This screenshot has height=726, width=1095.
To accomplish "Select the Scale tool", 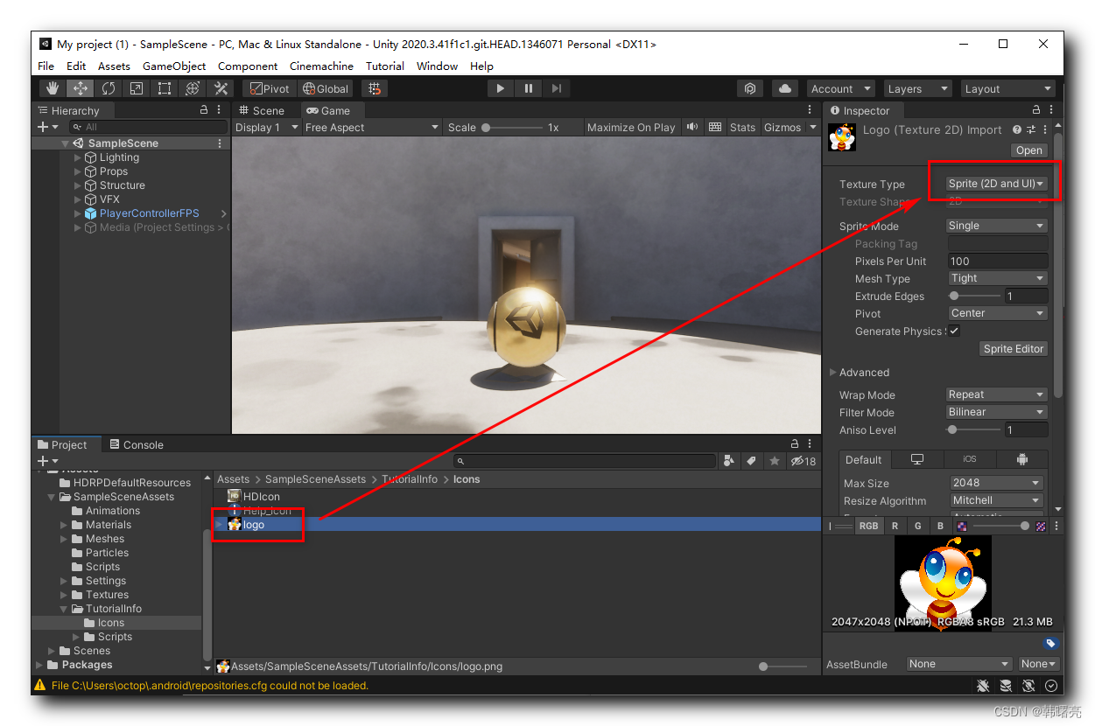I will pos(136,87).
